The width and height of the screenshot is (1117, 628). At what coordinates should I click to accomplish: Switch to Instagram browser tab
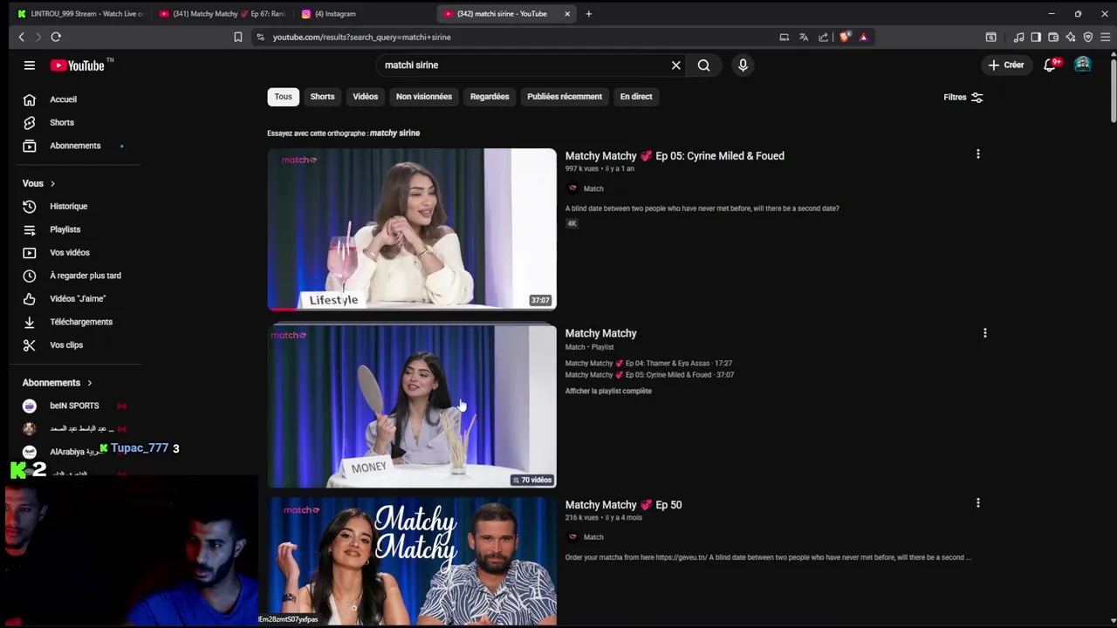point(335,14)
